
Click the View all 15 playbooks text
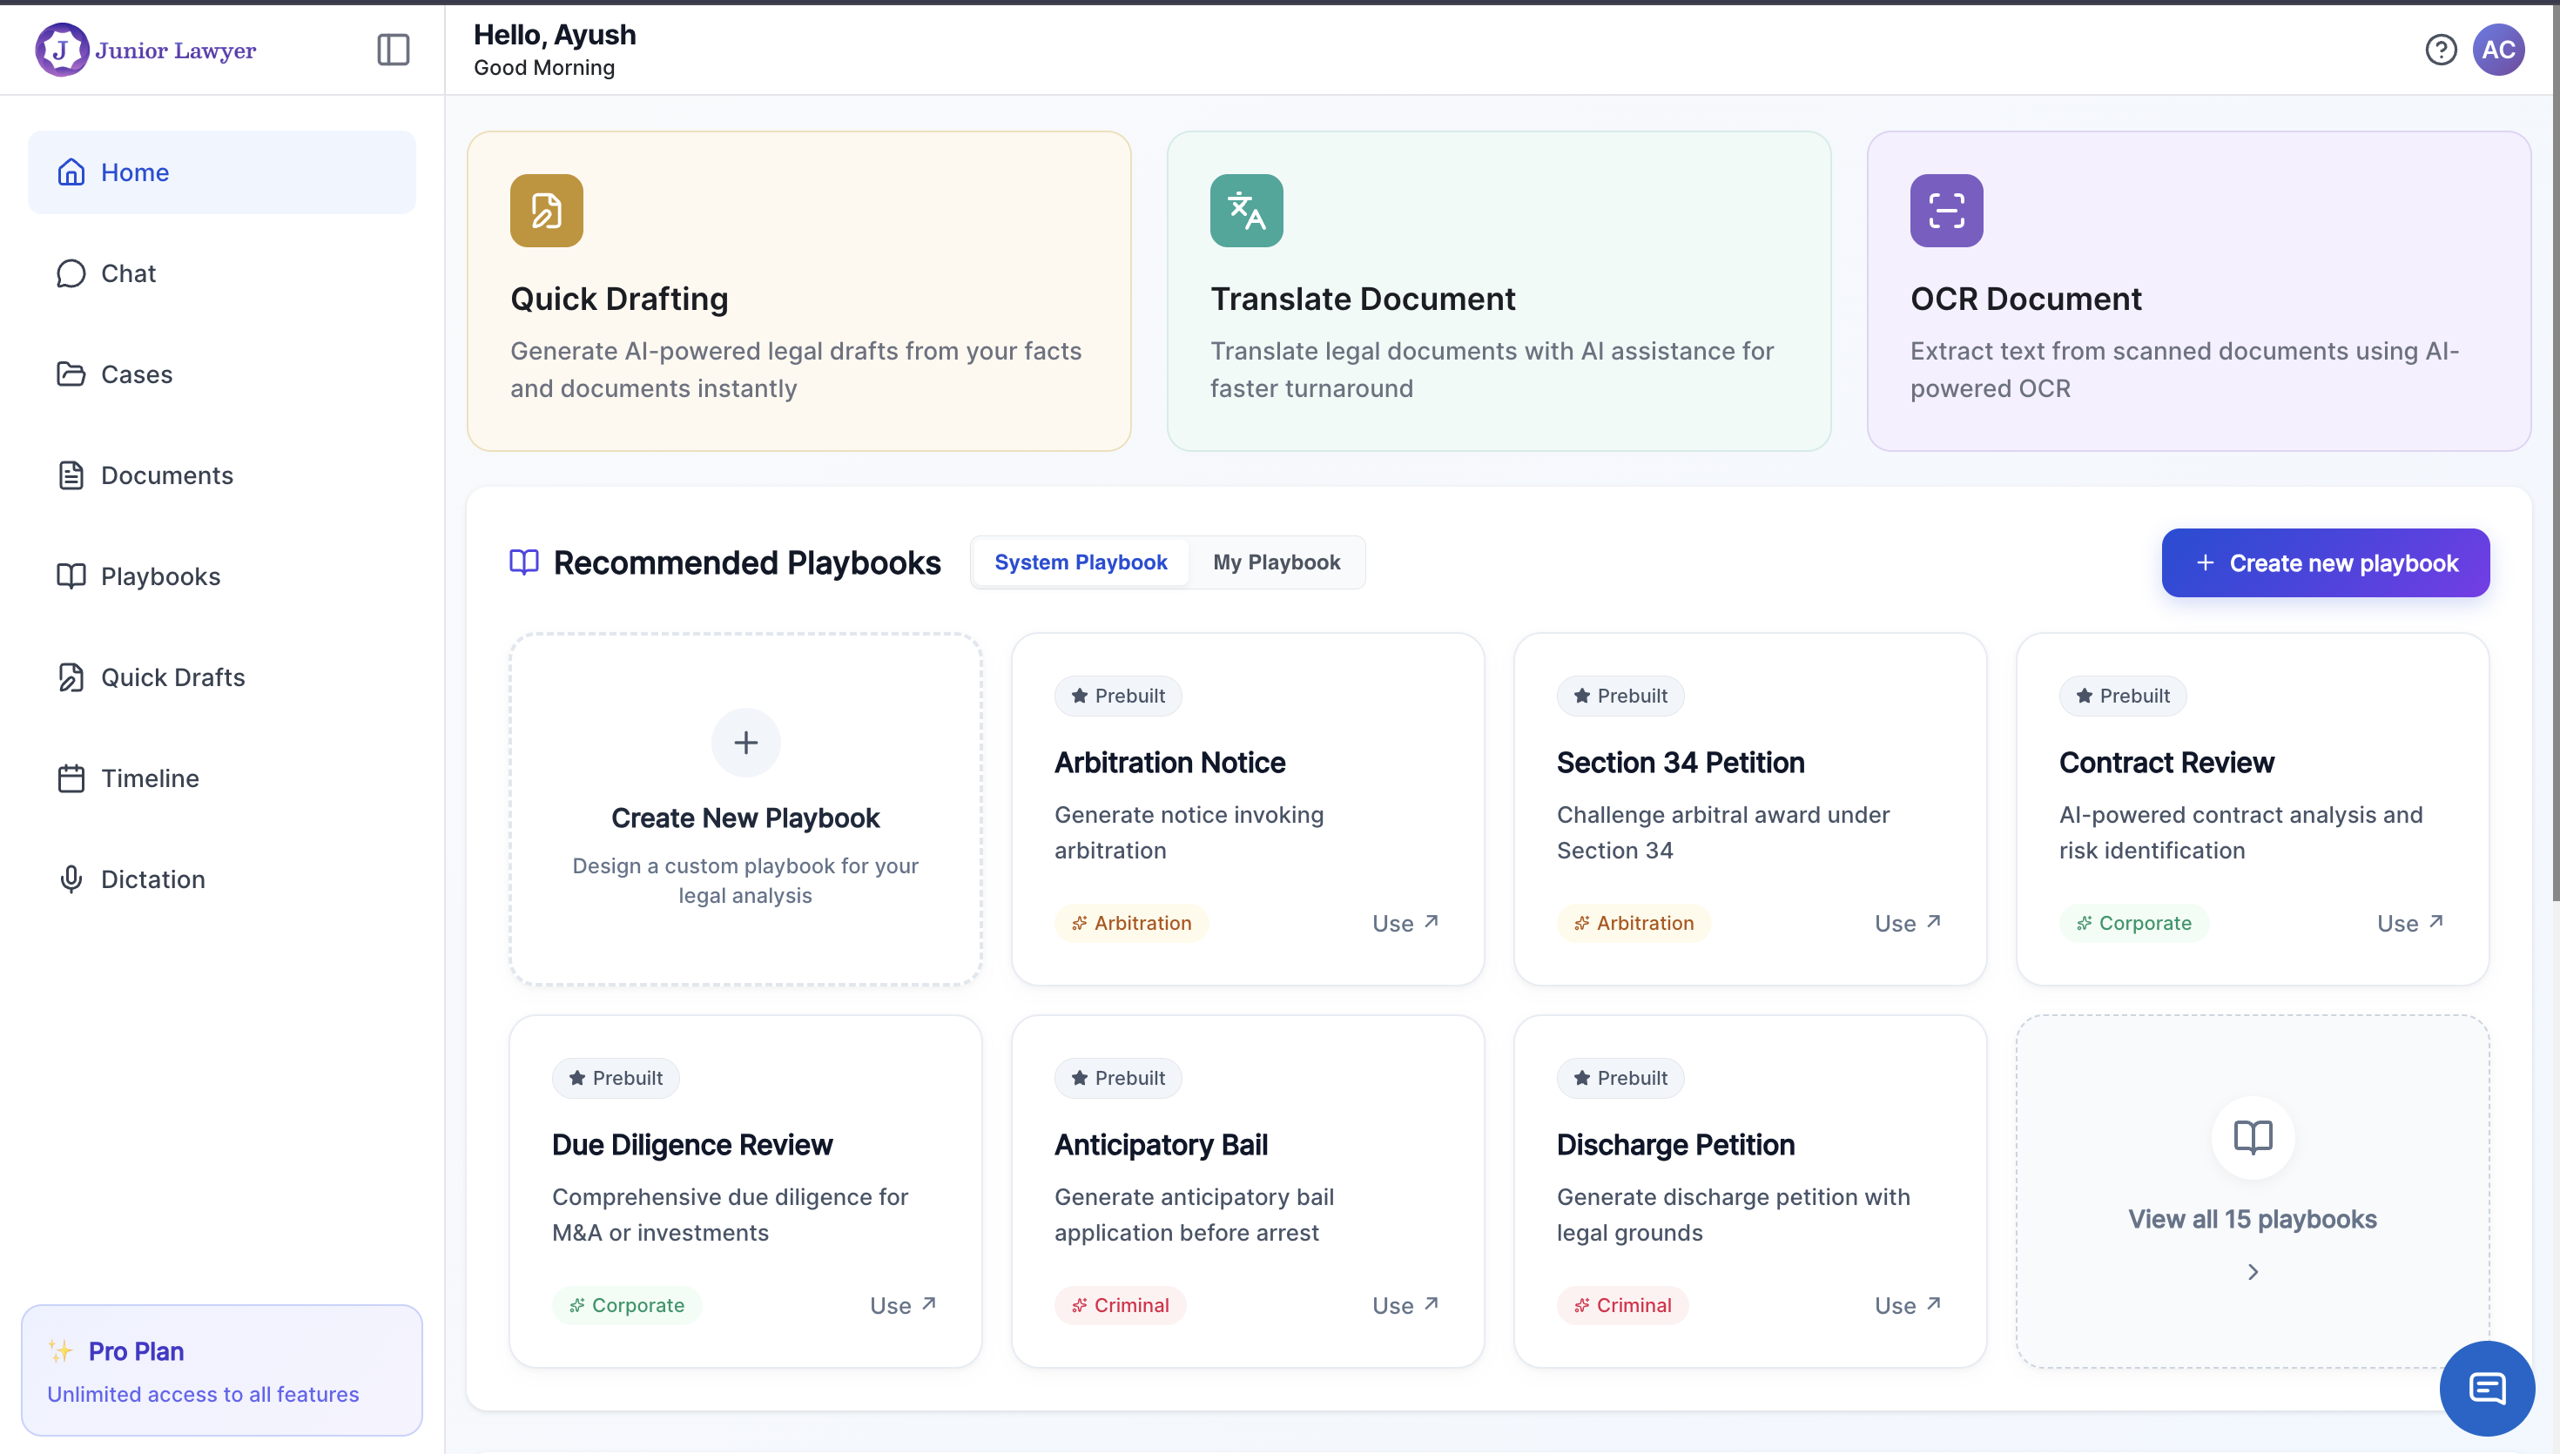pos(2253,1219)
